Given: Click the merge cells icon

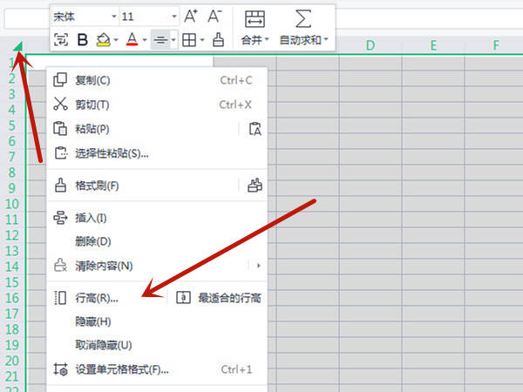Looking at the screenshot, I should [x=255, y=18].
